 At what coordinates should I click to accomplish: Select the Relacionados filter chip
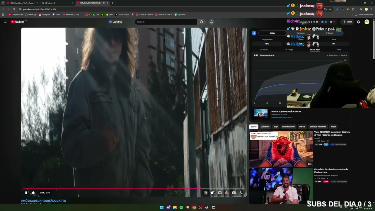click(288, 127)
